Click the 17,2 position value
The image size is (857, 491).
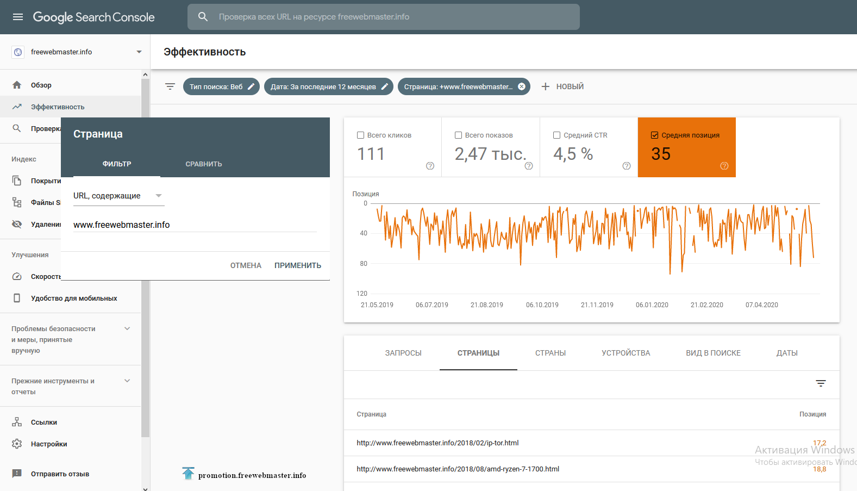[x=820, y=443]
